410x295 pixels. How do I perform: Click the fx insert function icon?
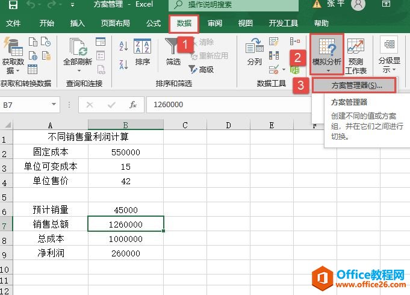point(133,105)
